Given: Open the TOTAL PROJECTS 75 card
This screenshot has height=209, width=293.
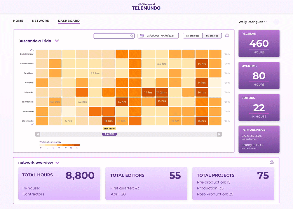Looking at the screenshot, I should (233, 183).
